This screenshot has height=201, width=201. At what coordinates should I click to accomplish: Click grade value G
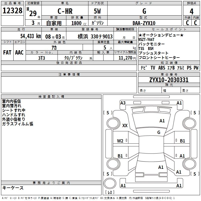click(x=144, y=11)
